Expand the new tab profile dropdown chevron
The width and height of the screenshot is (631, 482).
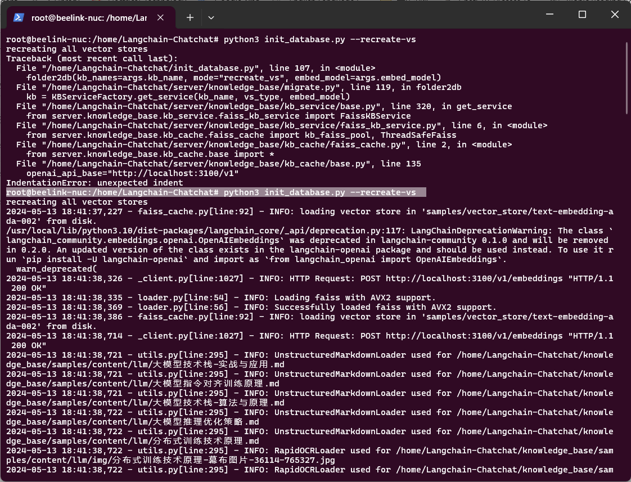pyautogui.click(x=211, y=17)
